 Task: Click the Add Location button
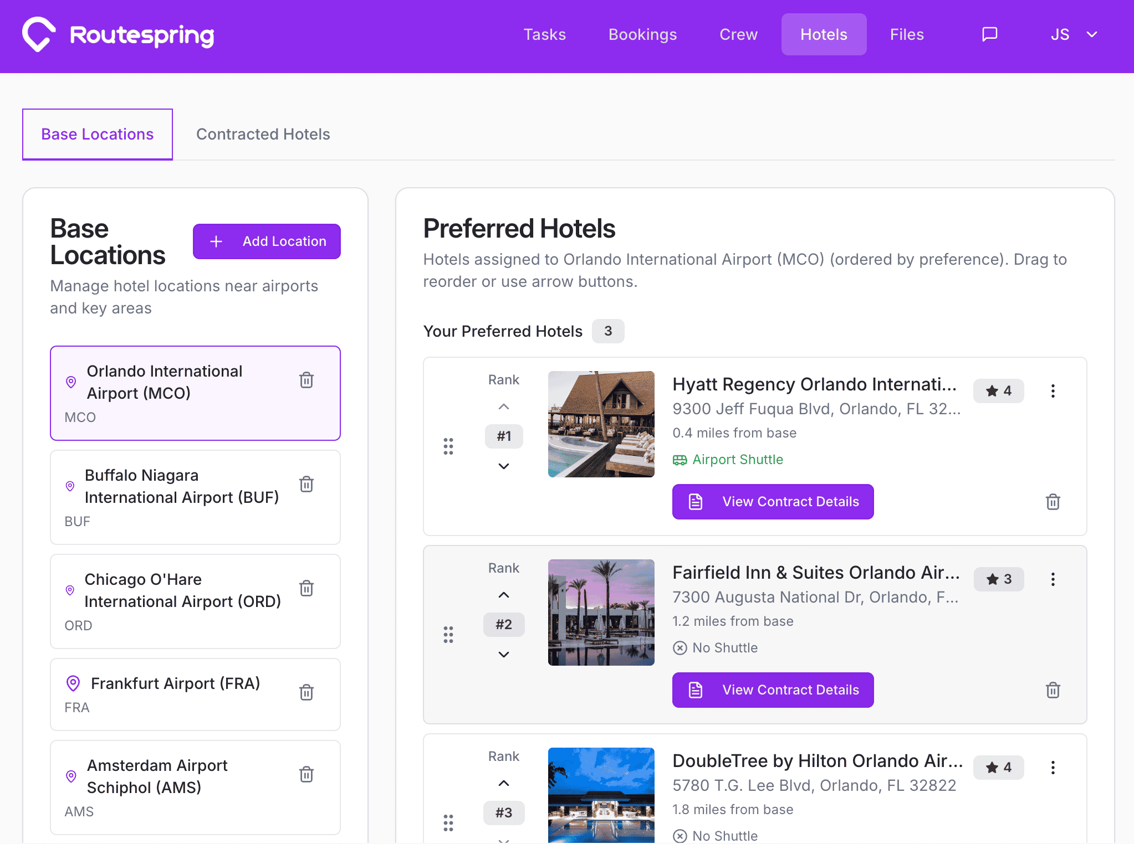pyautogui.click(x=267, y=241)
